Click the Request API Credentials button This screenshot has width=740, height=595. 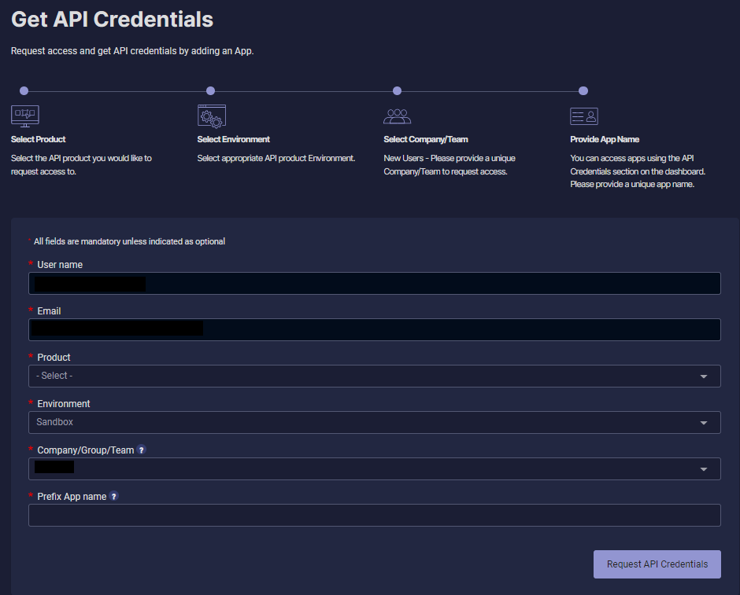tap(657, 564)
